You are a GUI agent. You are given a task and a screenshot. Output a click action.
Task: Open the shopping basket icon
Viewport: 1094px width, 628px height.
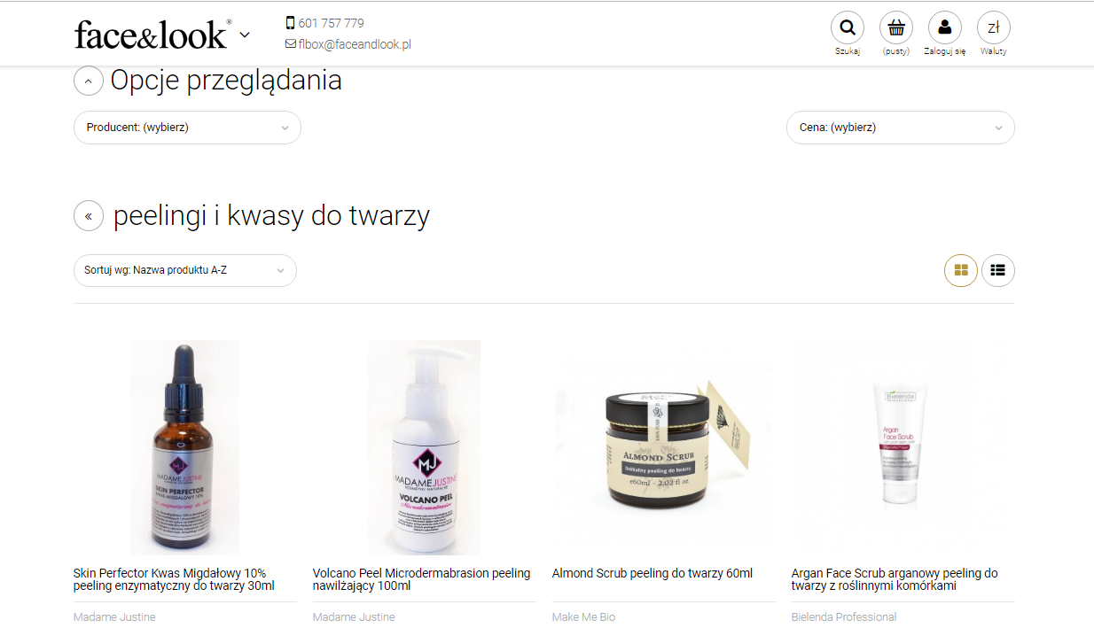[896, 27]
